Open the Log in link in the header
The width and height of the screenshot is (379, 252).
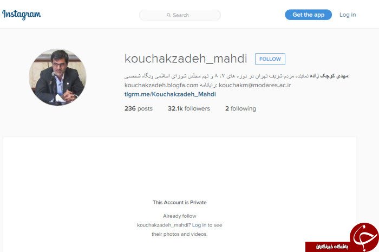pos(348,15)
